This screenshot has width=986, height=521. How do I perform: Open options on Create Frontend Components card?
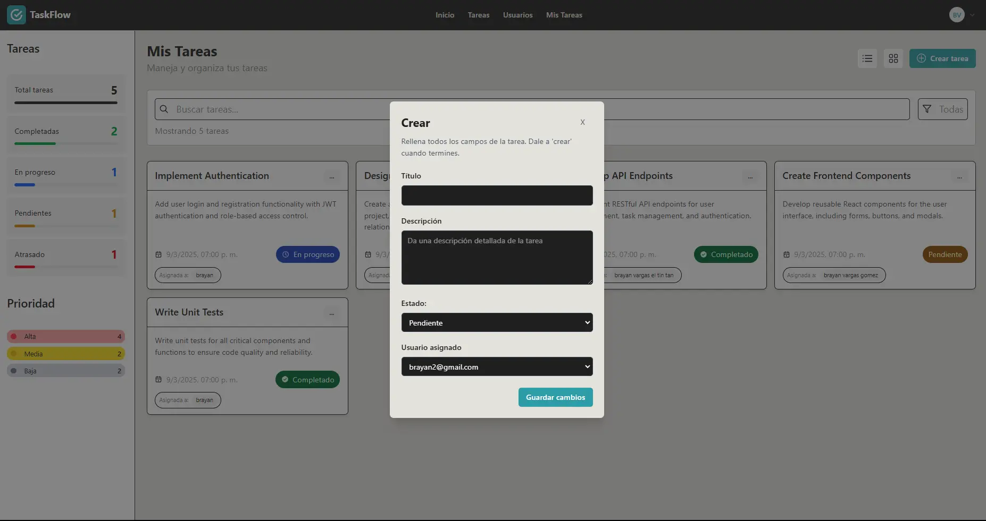point(959,177)
